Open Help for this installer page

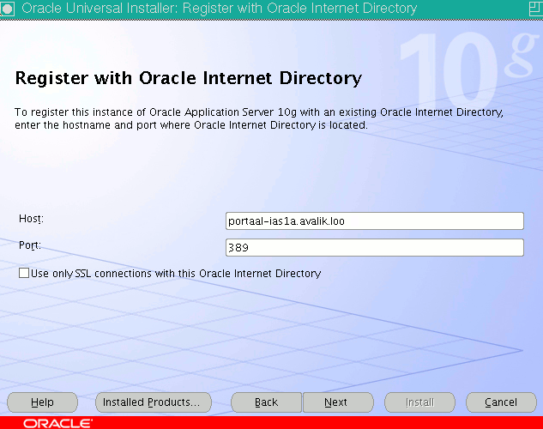(42, 402)
